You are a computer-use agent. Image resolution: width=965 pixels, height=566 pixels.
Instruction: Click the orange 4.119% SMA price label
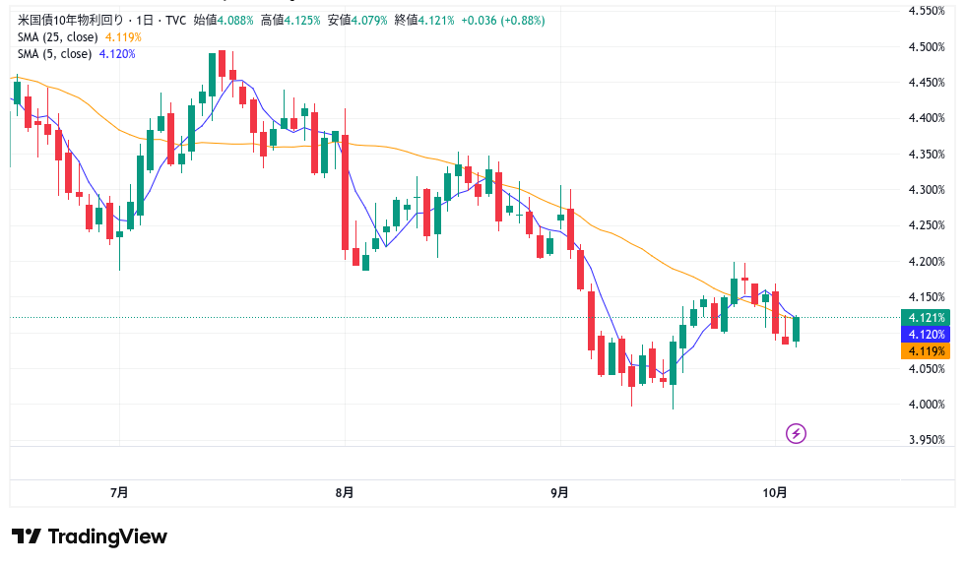[x=926, y=351]
